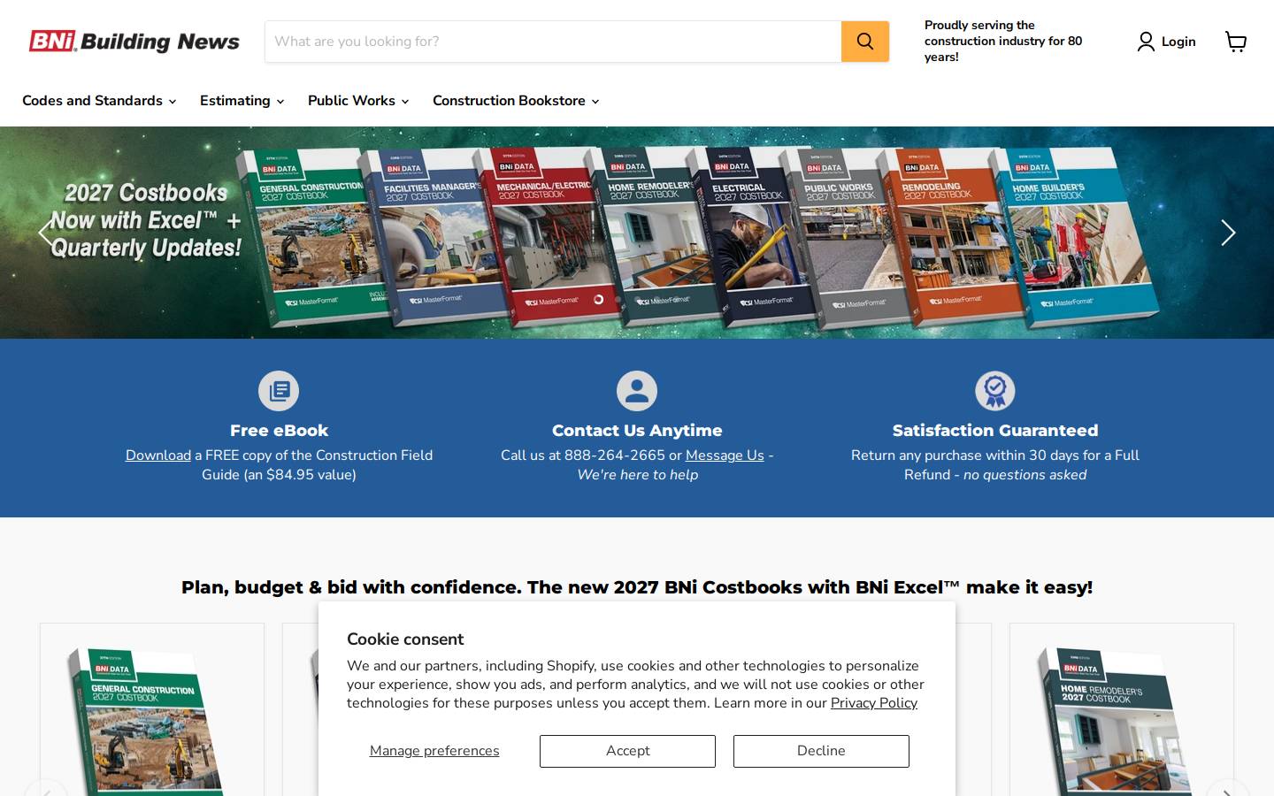Follow the Download link for free eBook

click(158, 455)
